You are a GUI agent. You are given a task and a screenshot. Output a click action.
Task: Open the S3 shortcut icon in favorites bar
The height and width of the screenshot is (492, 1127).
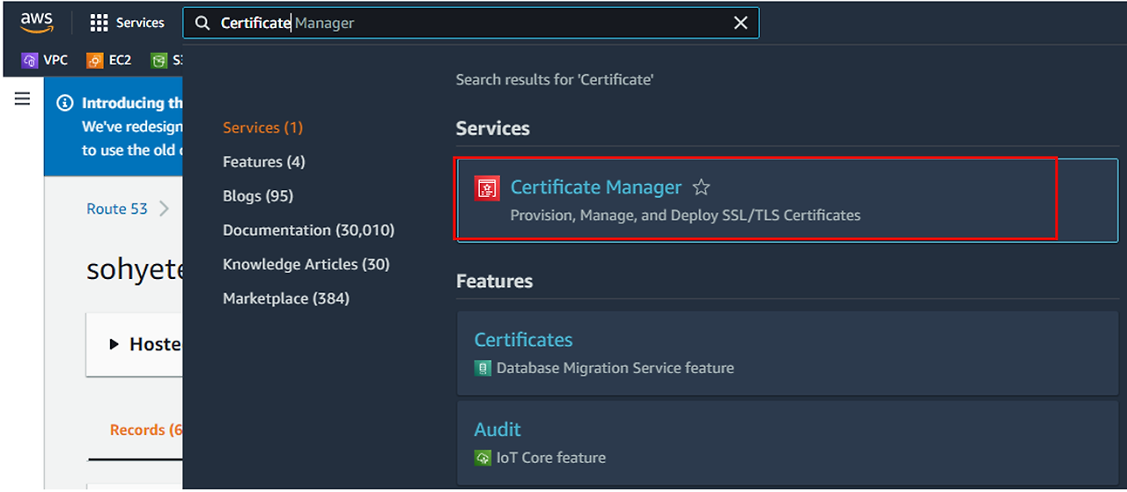tap(158, 61)
